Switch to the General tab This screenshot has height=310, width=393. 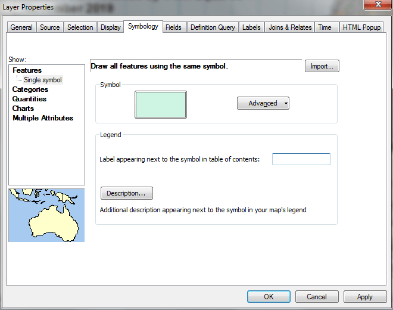pos(21,27)
